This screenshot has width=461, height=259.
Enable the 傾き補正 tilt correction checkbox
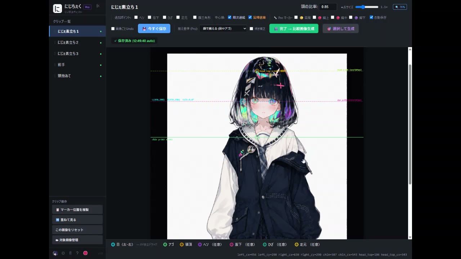point(251,29)
